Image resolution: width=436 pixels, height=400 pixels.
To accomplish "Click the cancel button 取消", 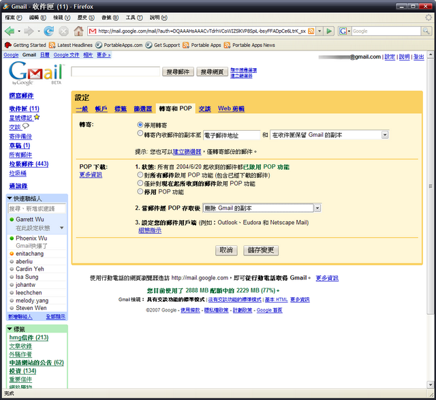I will [226, 250].
